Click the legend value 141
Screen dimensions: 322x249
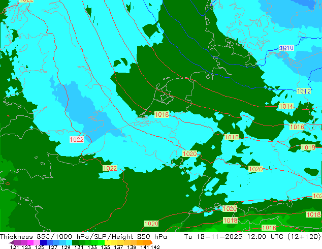pyautogui.click(x=145, y=247)
